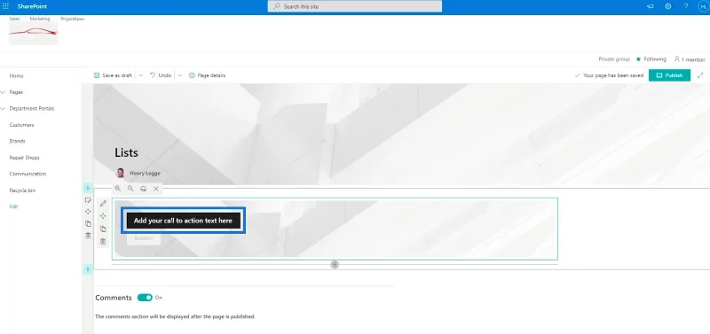This screenshot has width=710, height=334.
Task: Open the Sales hub link
Action: (x=14, y=19)
